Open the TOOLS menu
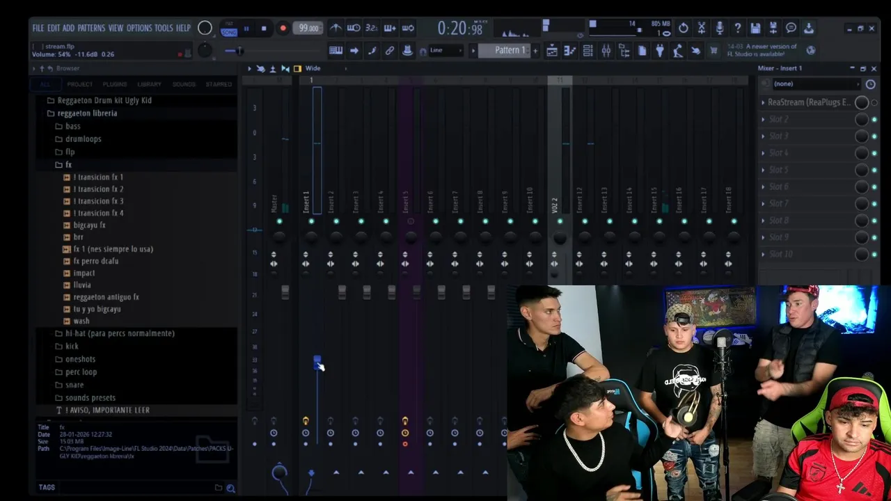Image resolution: width=891 pixels, height=501 pixels. pyautogui.click(x=164, y=28)
